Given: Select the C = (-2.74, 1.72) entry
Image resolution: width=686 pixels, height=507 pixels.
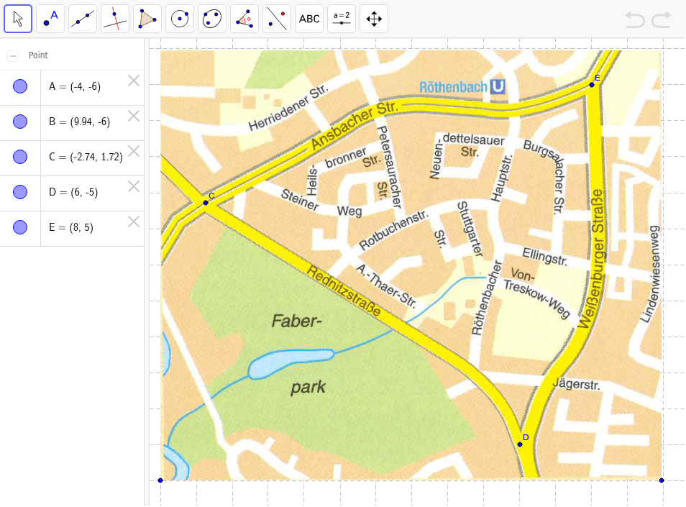Looking at the screenshot, I should click(x=86, y=157).
